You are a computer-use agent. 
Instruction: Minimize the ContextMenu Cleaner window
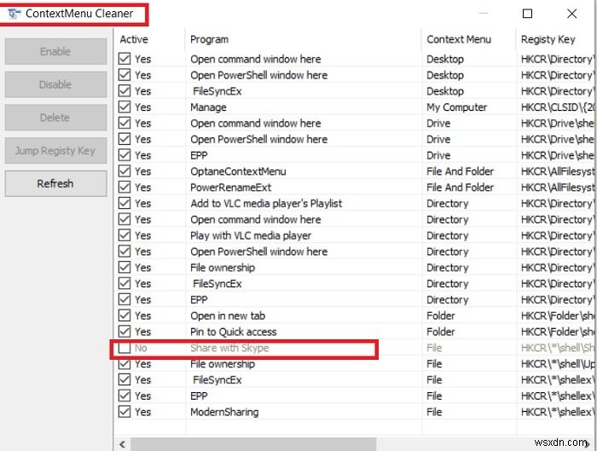(x=484, y=14)
